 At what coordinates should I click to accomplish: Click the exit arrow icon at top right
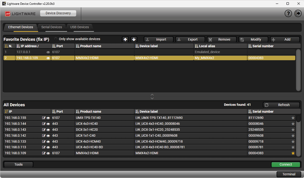[x=298, y=14]
